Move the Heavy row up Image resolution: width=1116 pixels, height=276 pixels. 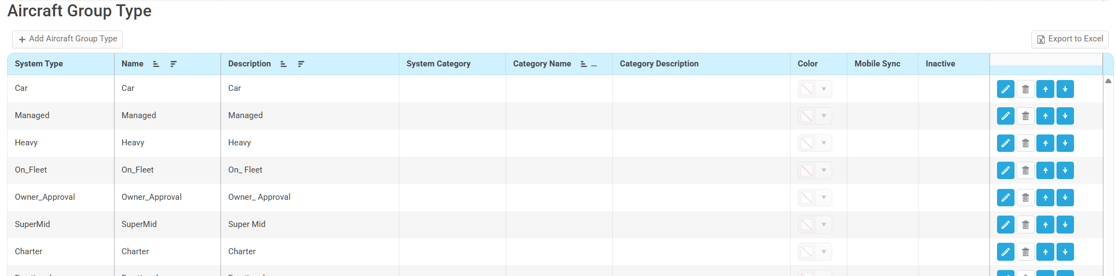tap(1045, 143)
